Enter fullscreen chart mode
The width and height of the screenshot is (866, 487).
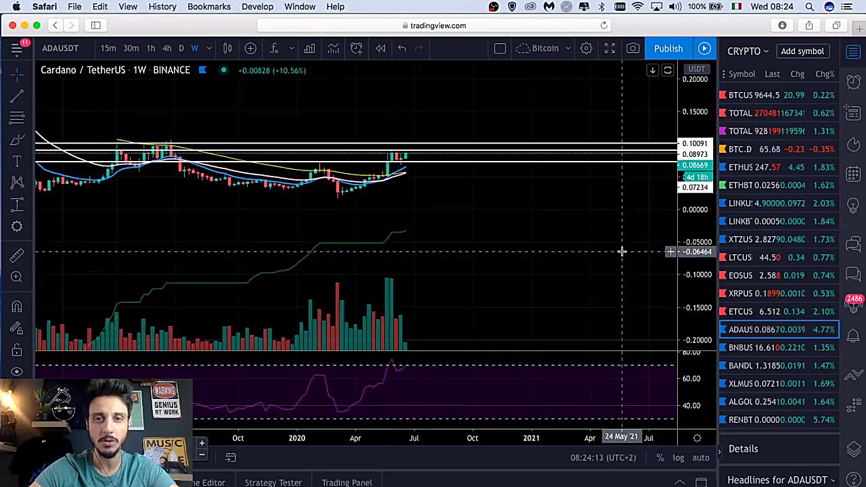610,48
